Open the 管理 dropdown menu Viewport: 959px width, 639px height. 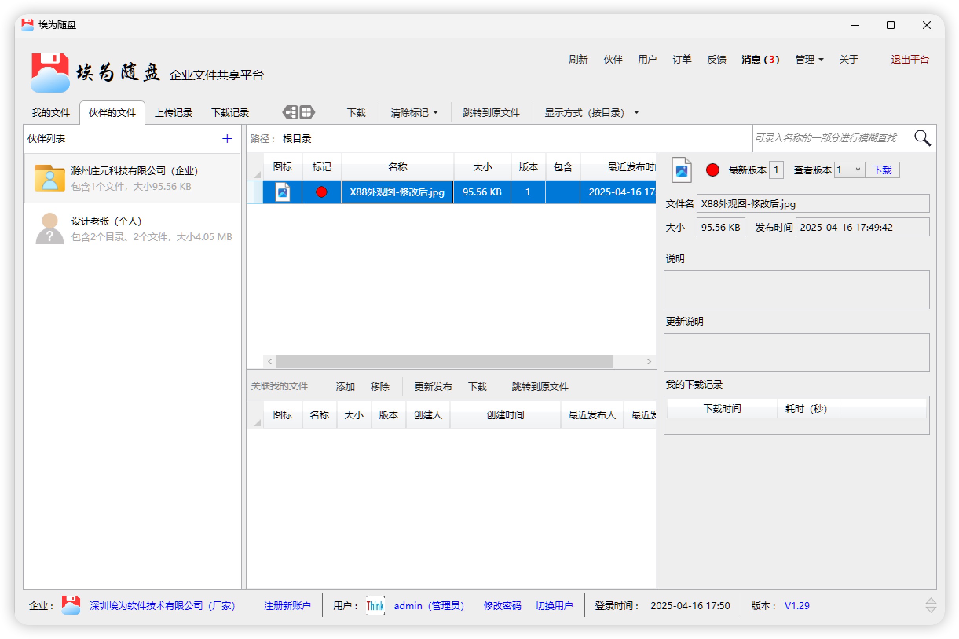pyautogui.click(x=809, y=60)
